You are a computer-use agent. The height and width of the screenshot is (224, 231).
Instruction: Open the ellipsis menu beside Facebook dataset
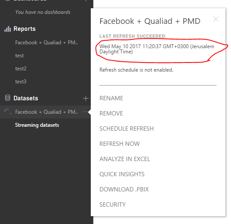coord(85,112)
